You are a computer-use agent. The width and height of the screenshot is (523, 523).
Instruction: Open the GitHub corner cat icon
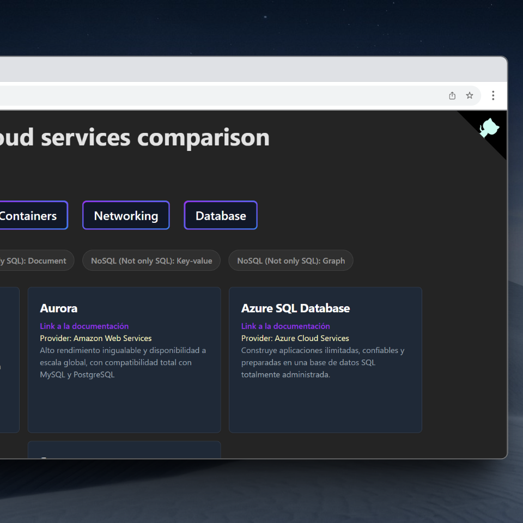point(489,129)
